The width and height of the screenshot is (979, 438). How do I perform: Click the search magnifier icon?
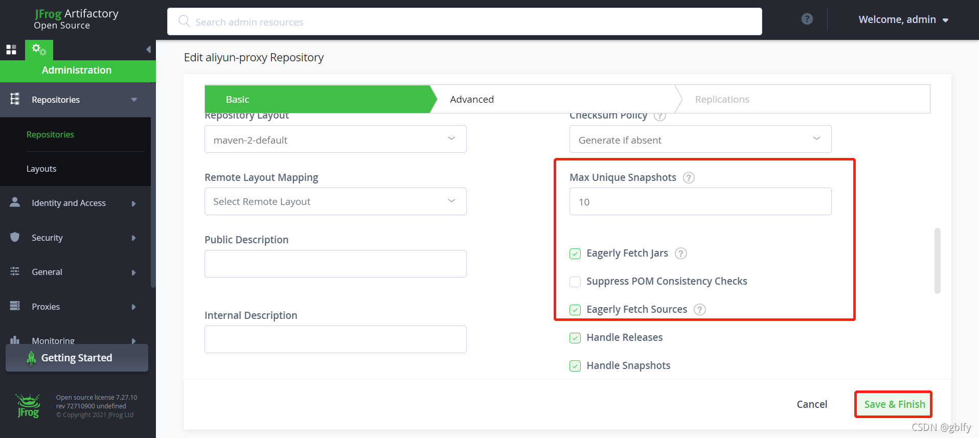(184, 21)
